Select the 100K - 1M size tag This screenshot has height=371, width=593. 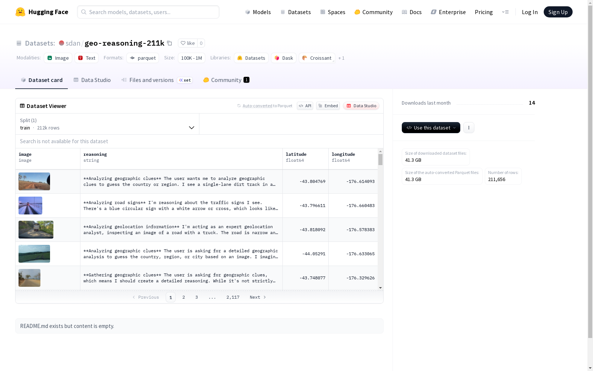(192, 58)
